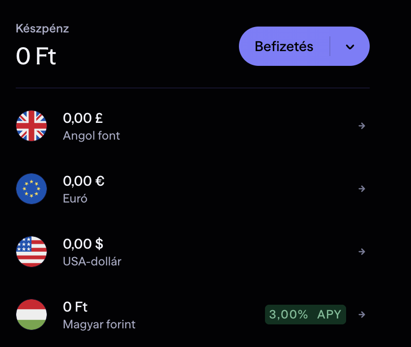Click the Készpénz section heading
Viewport: 411px width, 347px height.
coord(42,29)
